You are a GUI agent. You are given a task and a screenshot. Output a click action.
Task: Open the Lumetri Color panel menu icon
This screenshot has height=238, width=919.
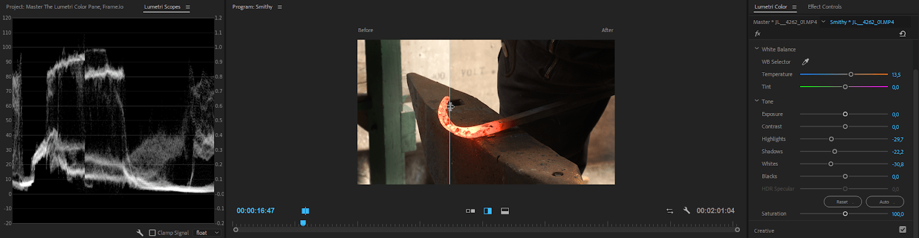coord(794,7)
